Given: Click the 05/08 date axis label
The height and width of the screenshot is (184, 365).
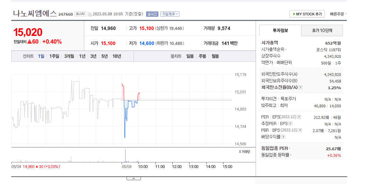Looking at the screenshot, I should click(127, 167).
